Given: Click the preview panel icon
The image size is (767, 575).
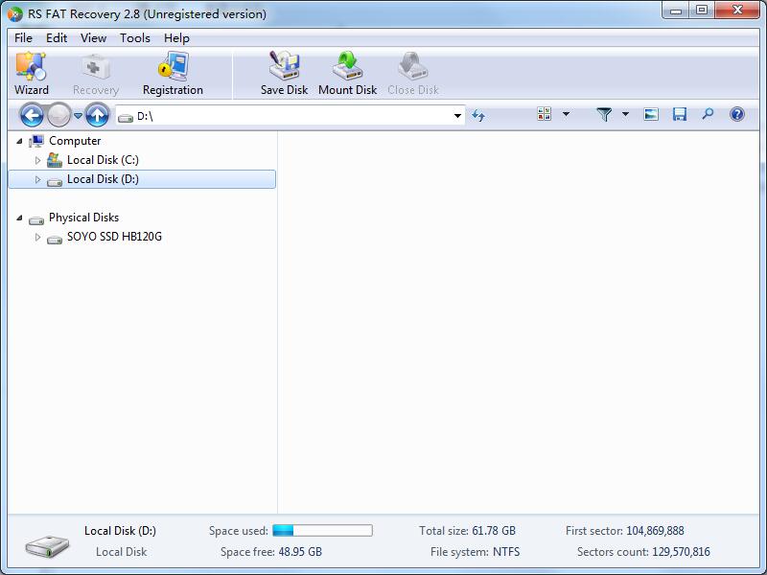Looking at the screenshot, I should point(651,114).
